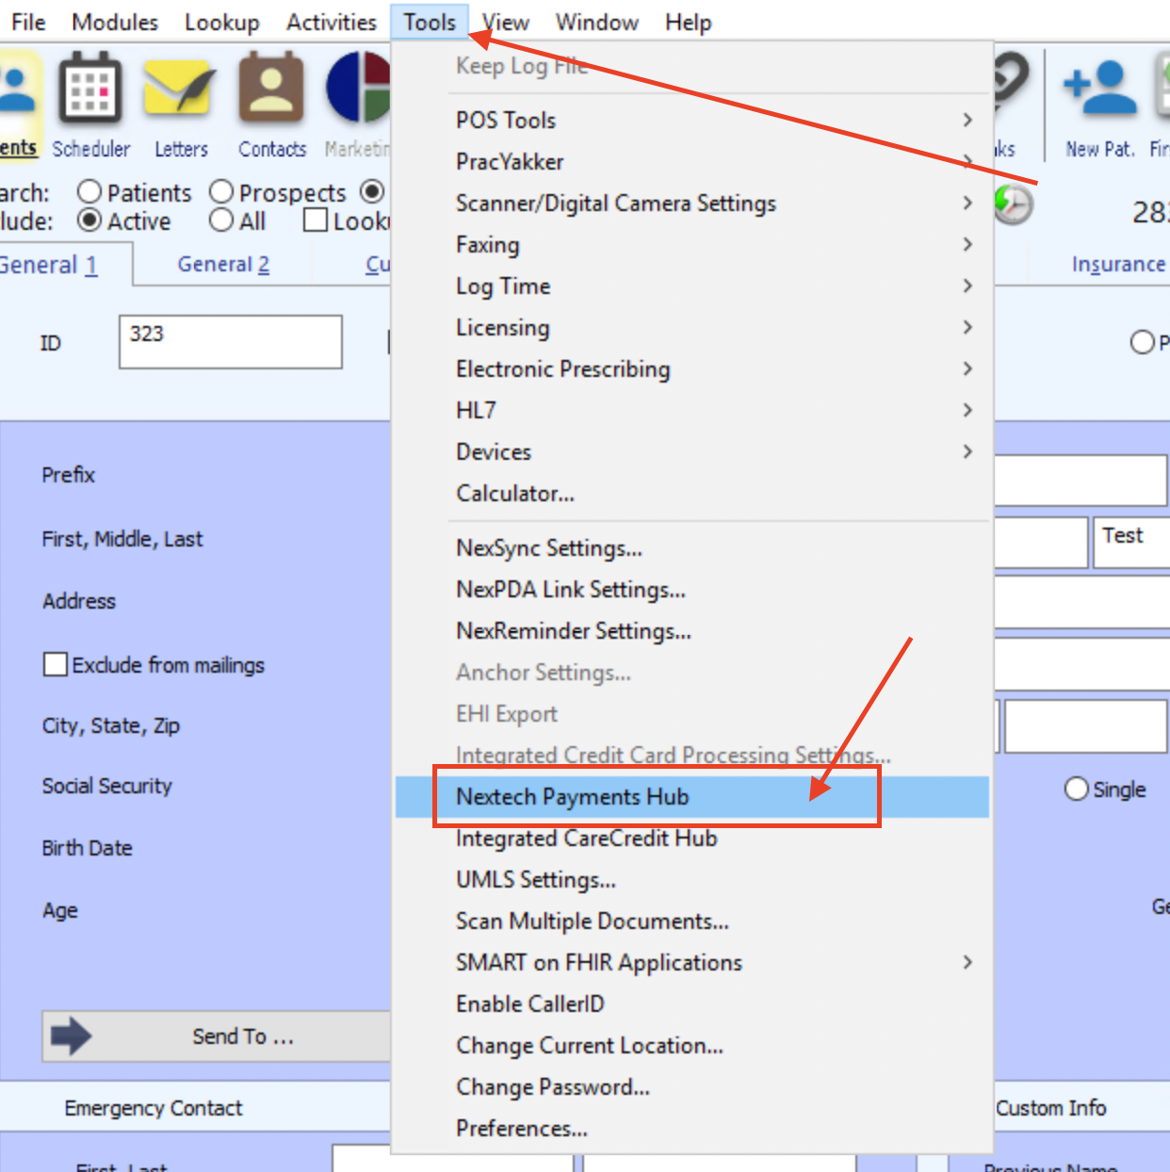Choose Integrated CareCredit Hub
1170x1172 pixels.
692,838
